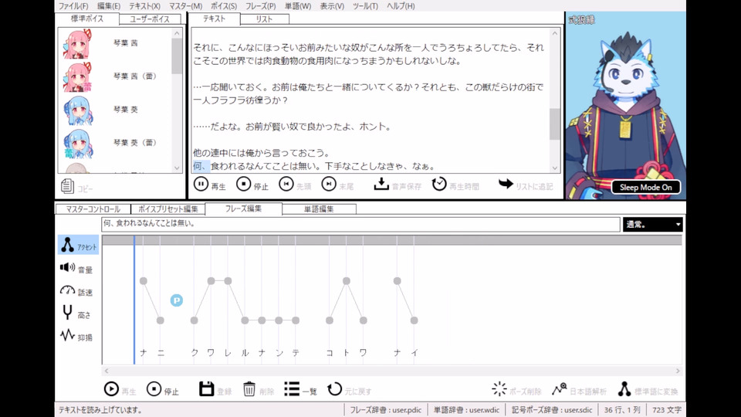Open the 単語編集 tab
The height and width of the screenshot is (417, 741).
(319, 209)
